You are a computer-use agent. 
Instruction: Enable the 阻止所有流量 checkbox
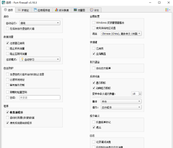pos(8,49)
